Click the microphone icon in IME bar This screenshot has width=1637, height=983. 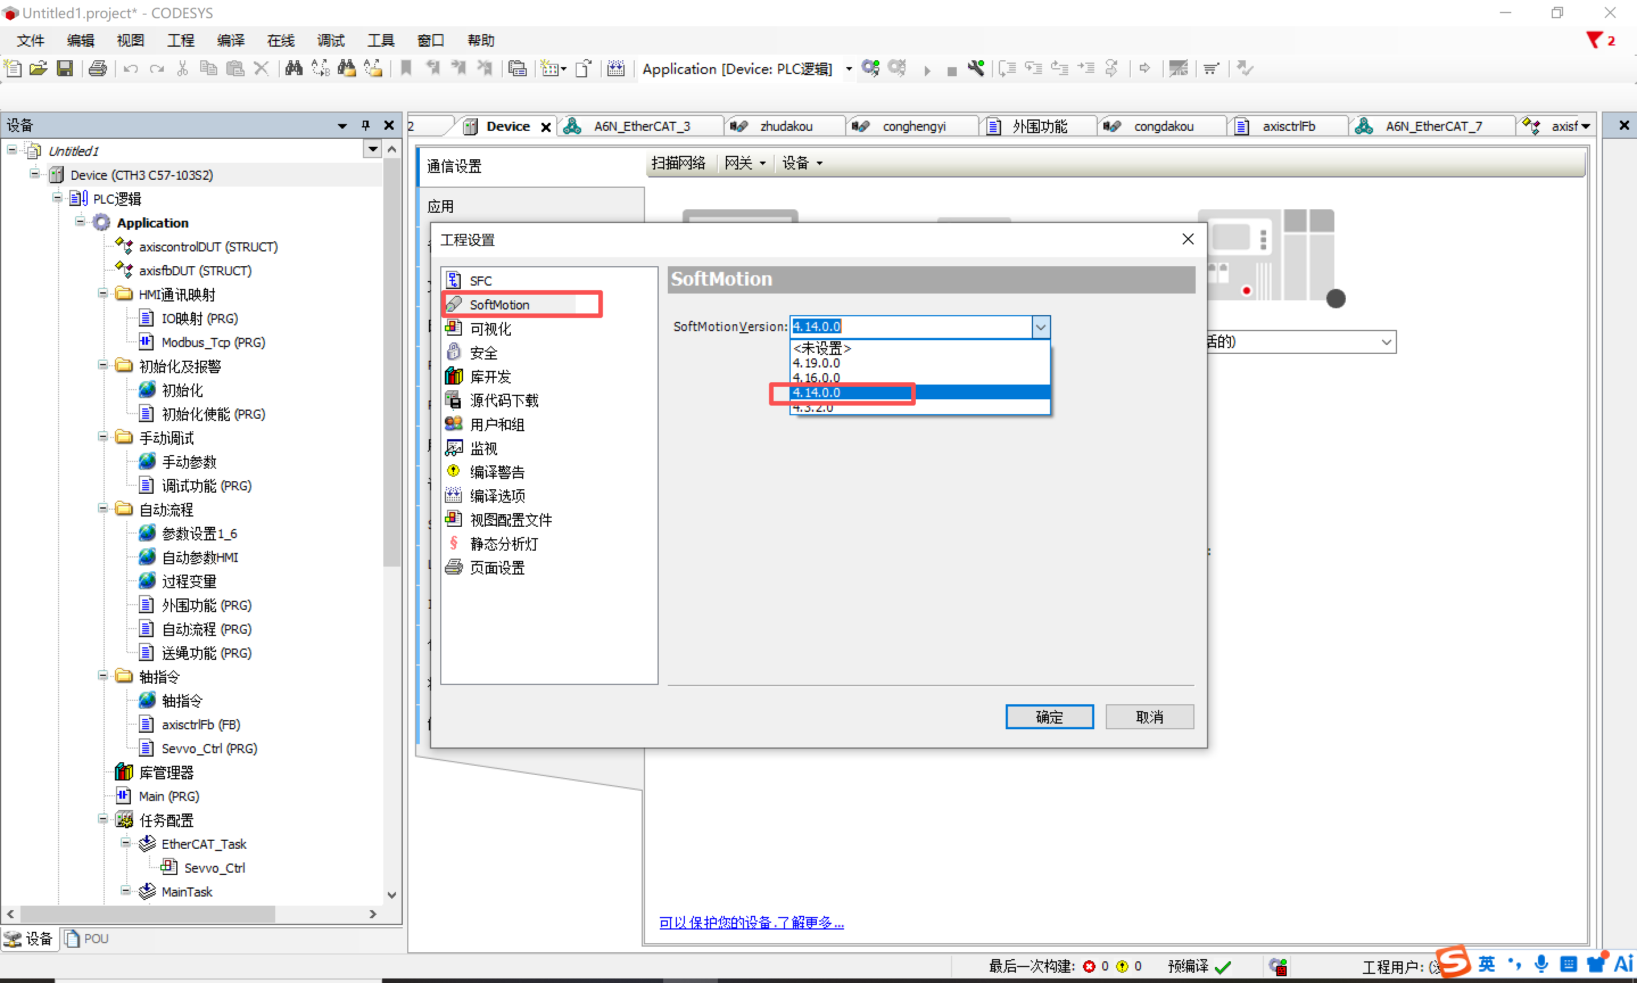pyautogui.click(x=1541, y=964)
